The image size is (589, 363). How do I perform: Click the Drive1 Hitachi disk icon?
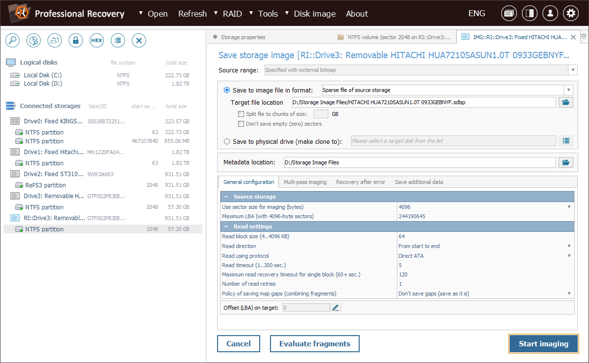[x=15, y=152]
